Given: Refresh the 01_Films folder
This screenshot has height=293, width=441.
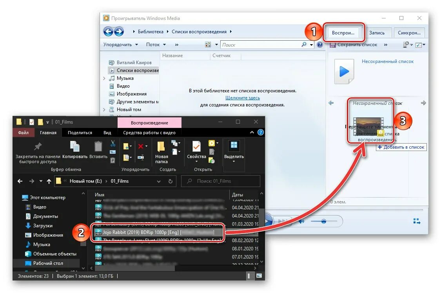Looking at the screenshot, I should (x=171, y=181).
